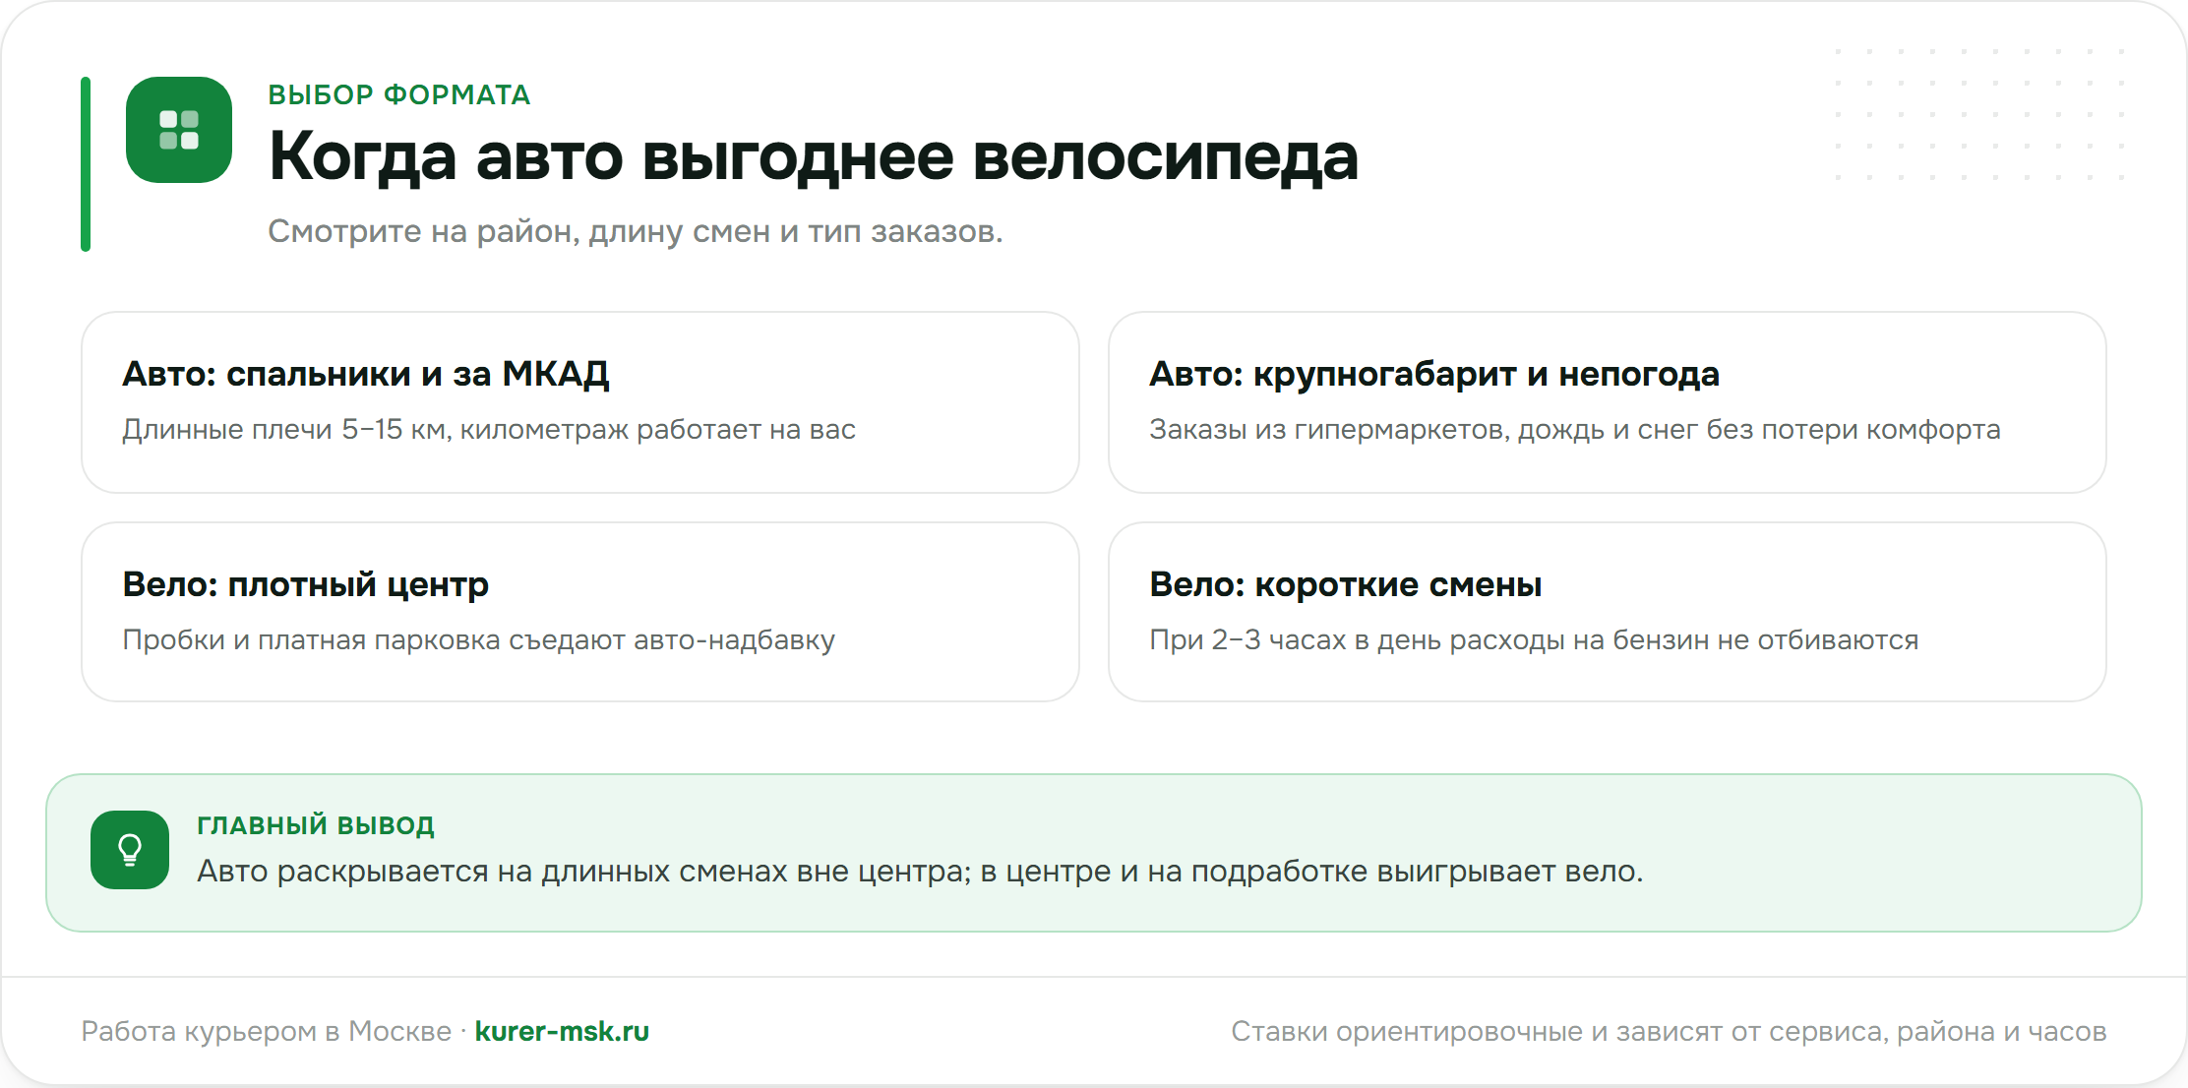
Task: Click the conclusion sentence 'Авто раскрывается на длинных сменах'
Action: click(493, 872)
